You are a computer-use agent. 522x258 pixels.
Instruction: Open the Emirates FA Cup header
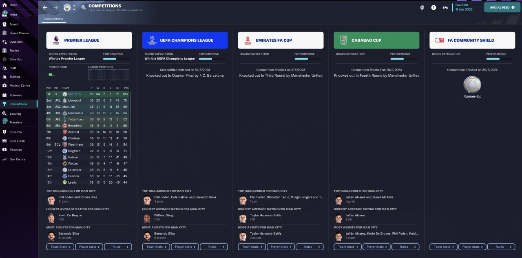pyautogui.click(x=281, y=40)
